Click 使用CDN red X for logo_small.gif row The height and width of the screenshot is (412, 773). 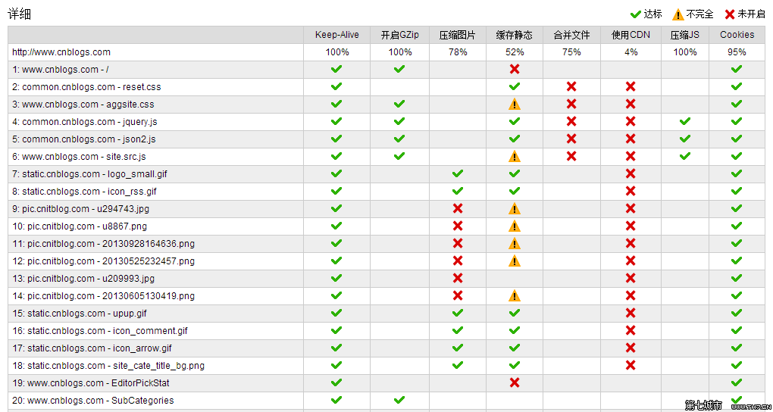point(631,173)
